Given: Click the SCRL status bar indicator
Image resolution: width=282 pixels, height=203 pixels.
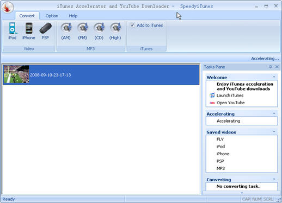Looking at the screenshot, I should pos(268,199).
